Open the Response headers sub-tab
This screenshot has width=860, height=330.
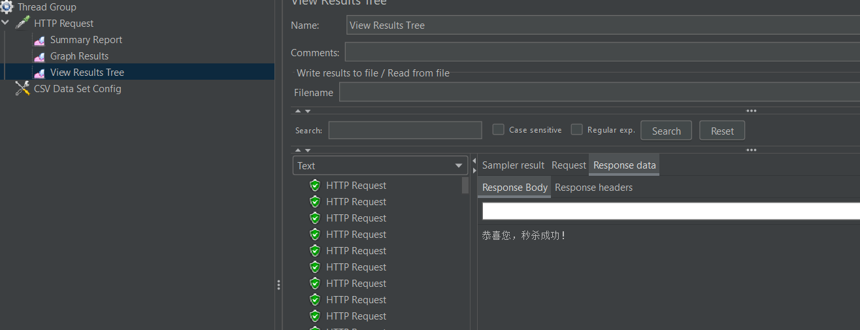pyautogui.click(x=593, y=188)
